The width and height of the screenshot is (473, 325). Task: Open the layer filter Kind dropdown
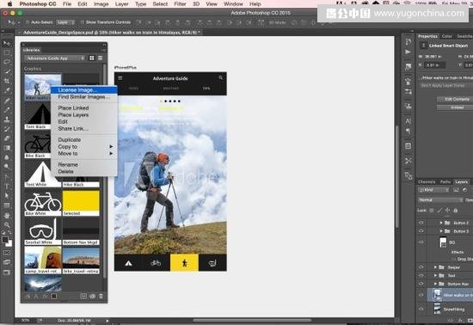point(433,190)
